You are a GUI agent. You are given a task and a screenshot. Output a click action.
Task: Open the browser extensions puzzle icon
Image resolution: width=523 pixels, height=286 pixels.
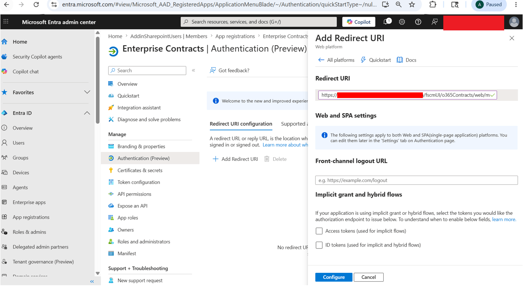433,4
